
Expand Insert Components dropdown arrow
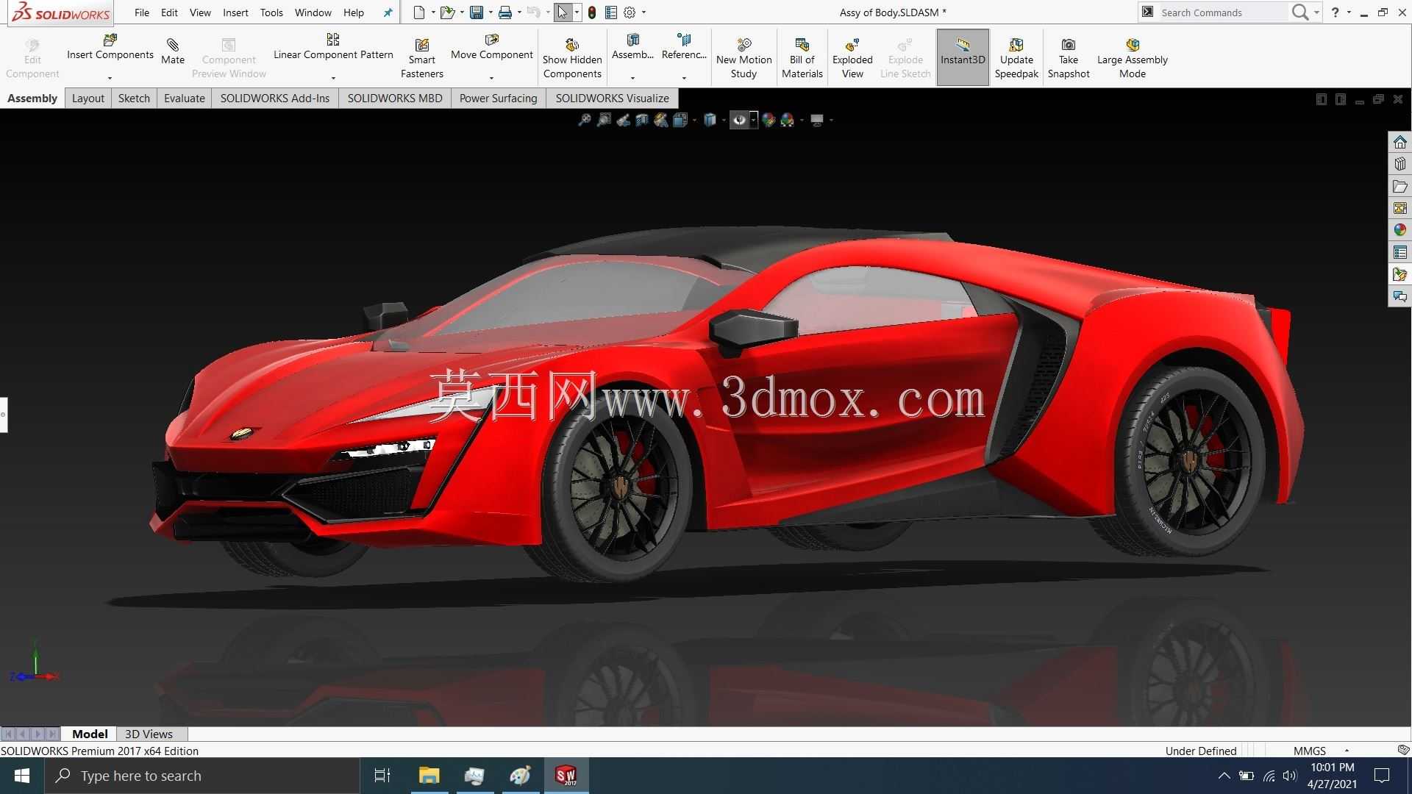[x=110, y=78]
